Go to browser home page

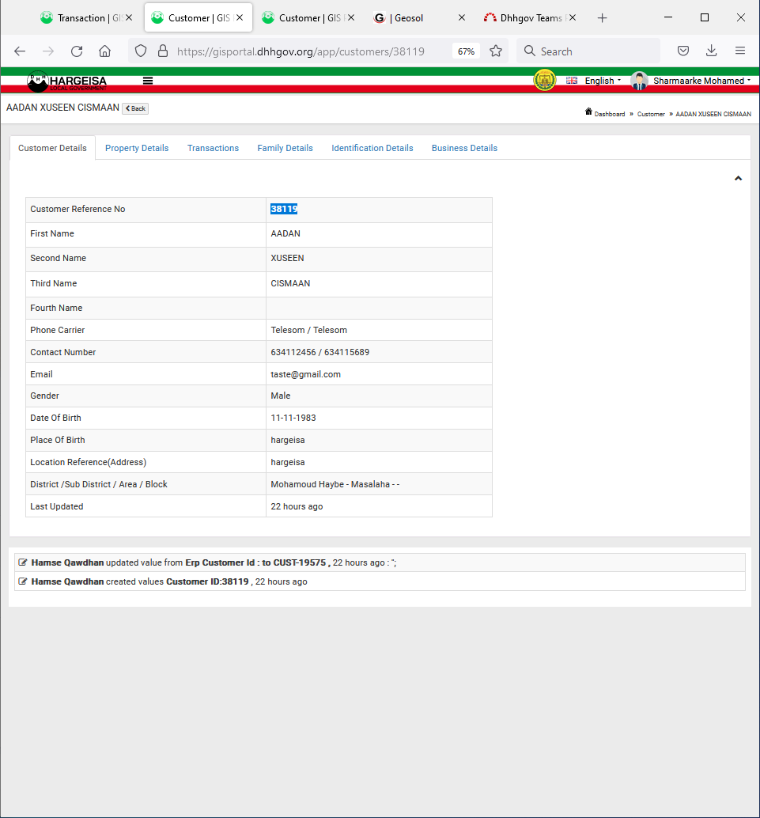click(x=105, y=51)
